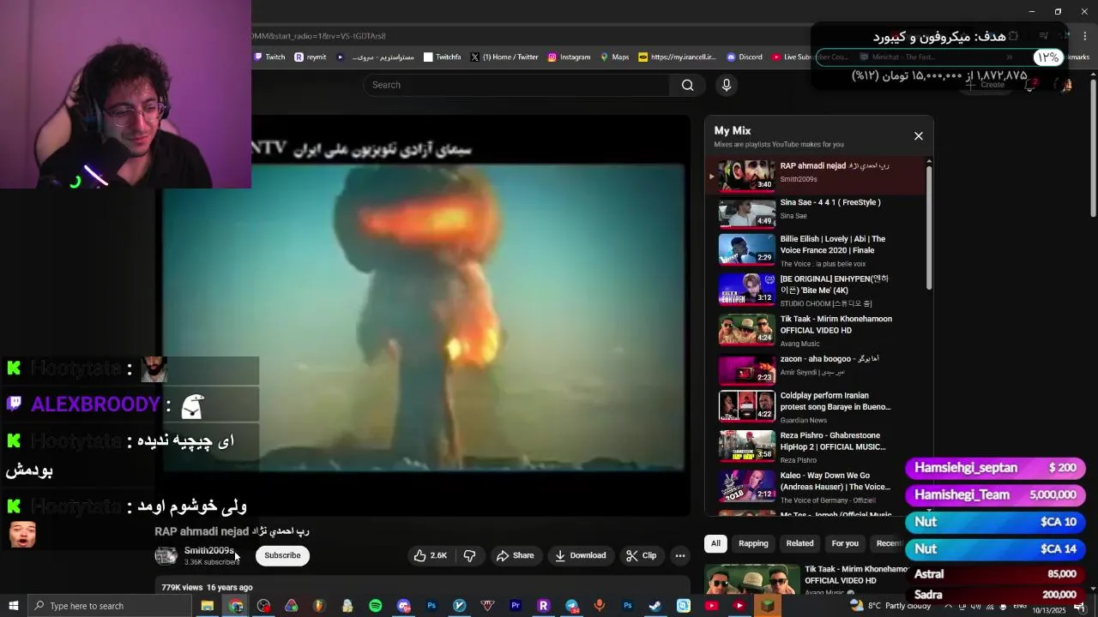The width and height of the screenshot is (1098, 617).
Task: Open Spotify from taskbar
Action: click(x=376, y=606)
